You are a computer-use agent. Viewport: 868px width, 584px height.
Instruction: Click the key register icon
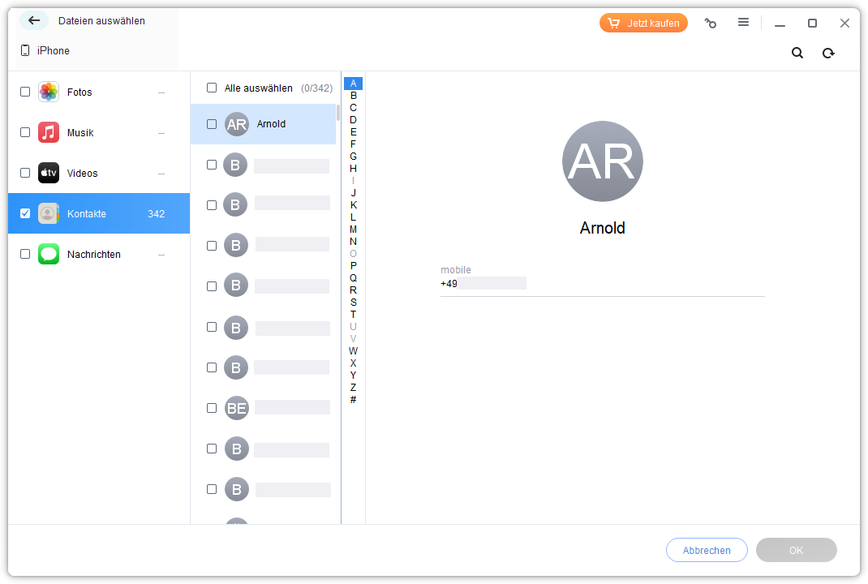pos(711,24)
